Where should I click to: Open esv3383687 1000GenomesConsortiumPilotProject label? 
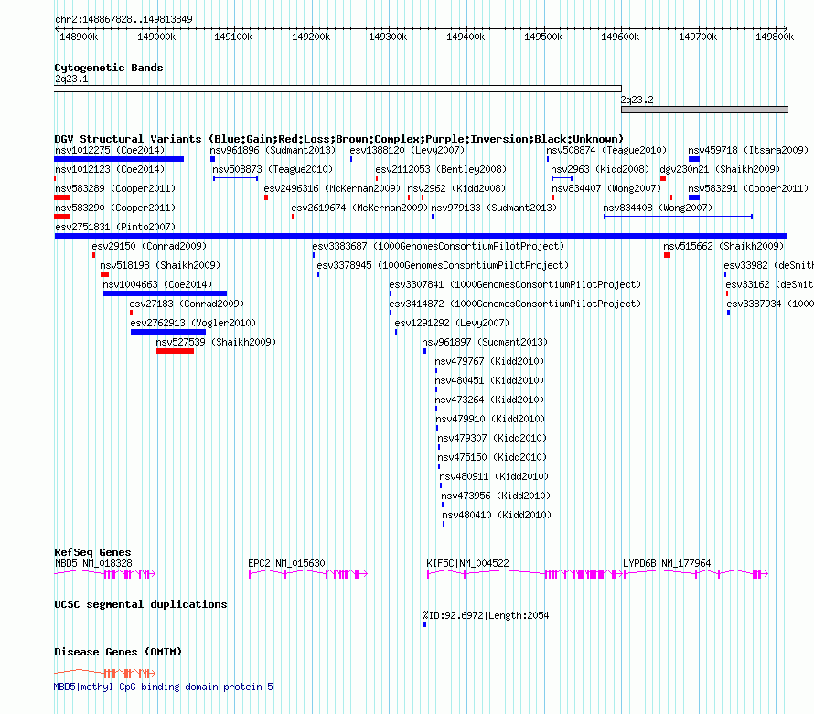coord(438,246)
